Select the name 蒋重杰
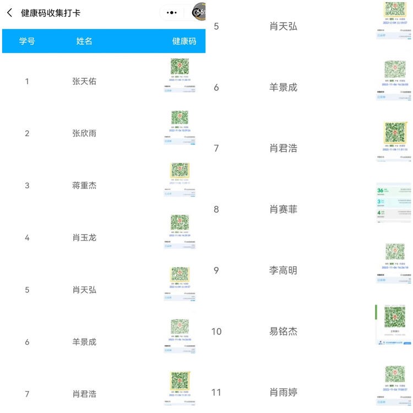The image size is (413, 413). click(84, 186)
